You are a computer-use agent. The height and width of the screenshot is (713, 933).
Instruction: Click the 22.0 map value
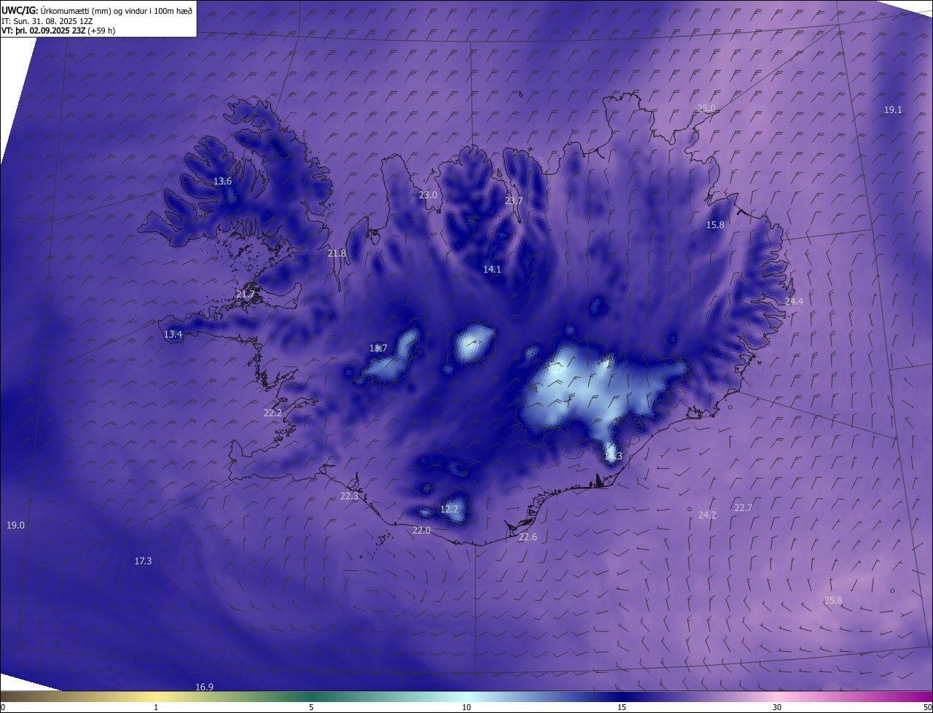point(421,531)
